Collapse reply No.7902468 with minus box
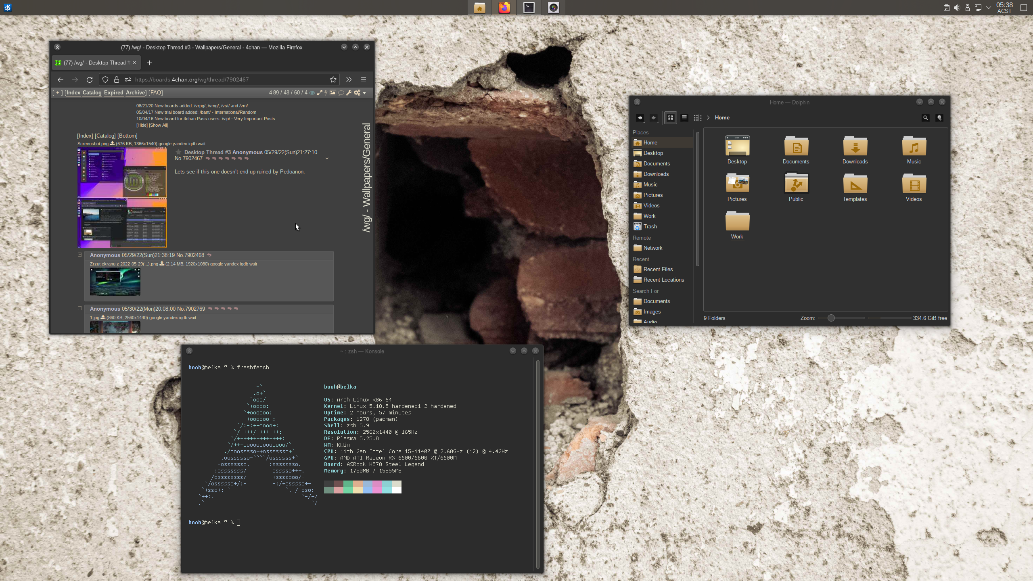The height and width of the screenshot is (581, 1033). click(x=80, y=255)
